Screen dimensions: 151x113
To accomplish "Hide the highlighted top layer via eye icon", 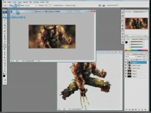I will click(126, 62).
